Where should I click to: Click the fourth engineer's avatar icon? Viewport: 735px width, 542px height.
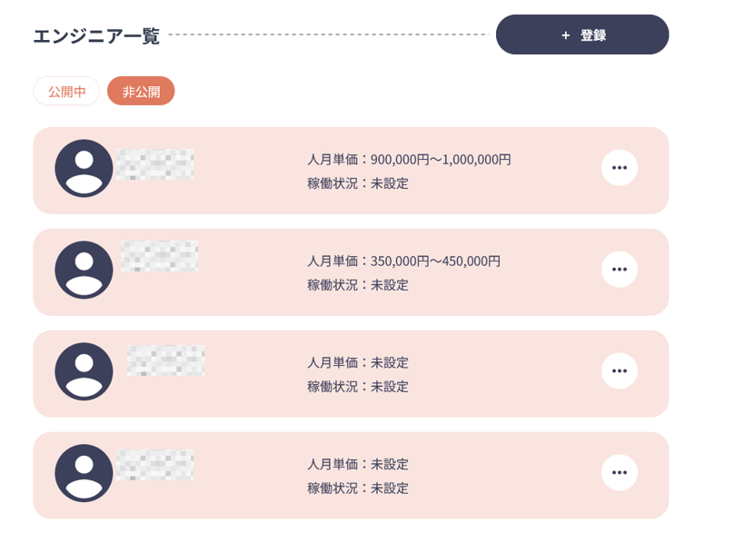[x=84, y=473]
